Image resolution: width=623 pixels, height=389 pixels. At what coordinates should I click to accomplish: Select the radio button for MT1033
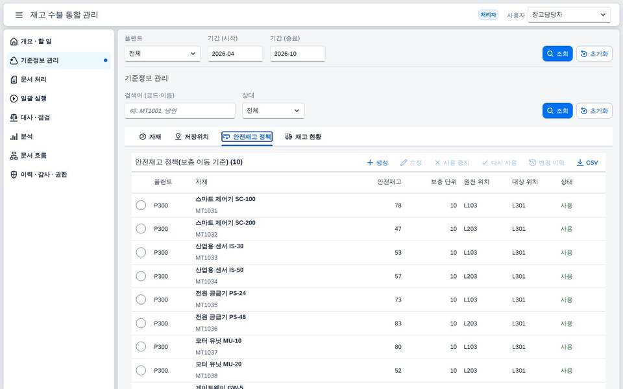point(141,252)
